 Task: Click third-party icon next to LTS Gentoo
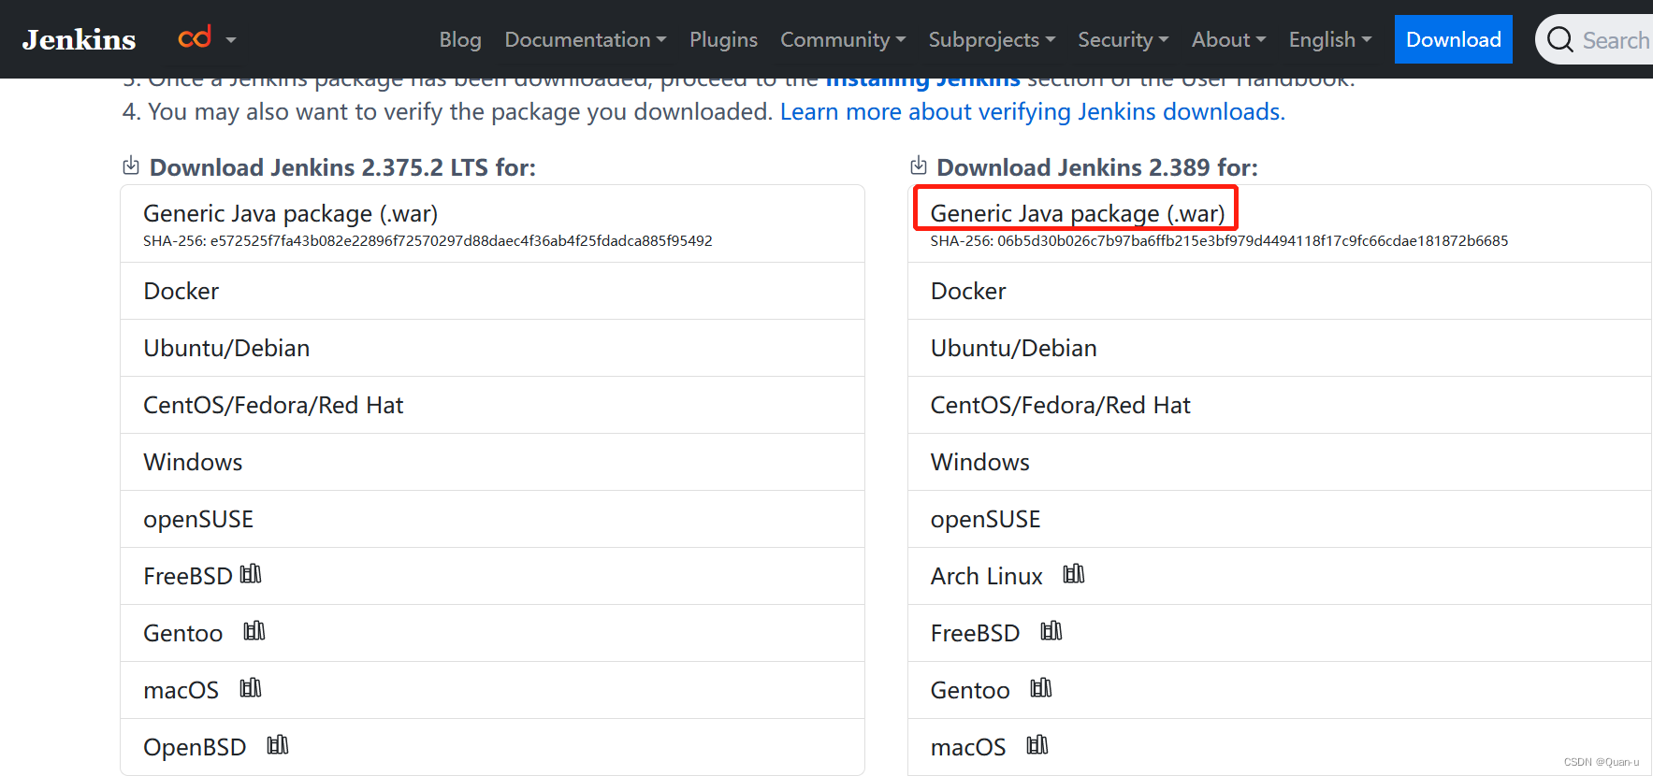pyautogui.click(x=254, y=631)
